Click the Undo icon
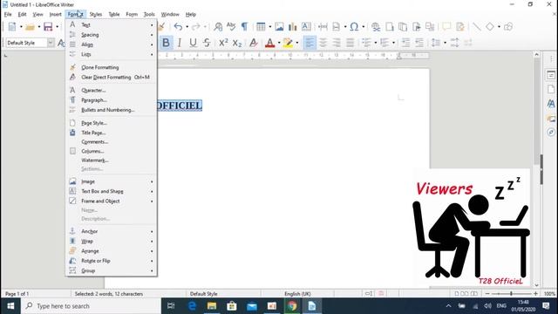The width and height of the screenshot is (558, 314). [x=178, y=26]
